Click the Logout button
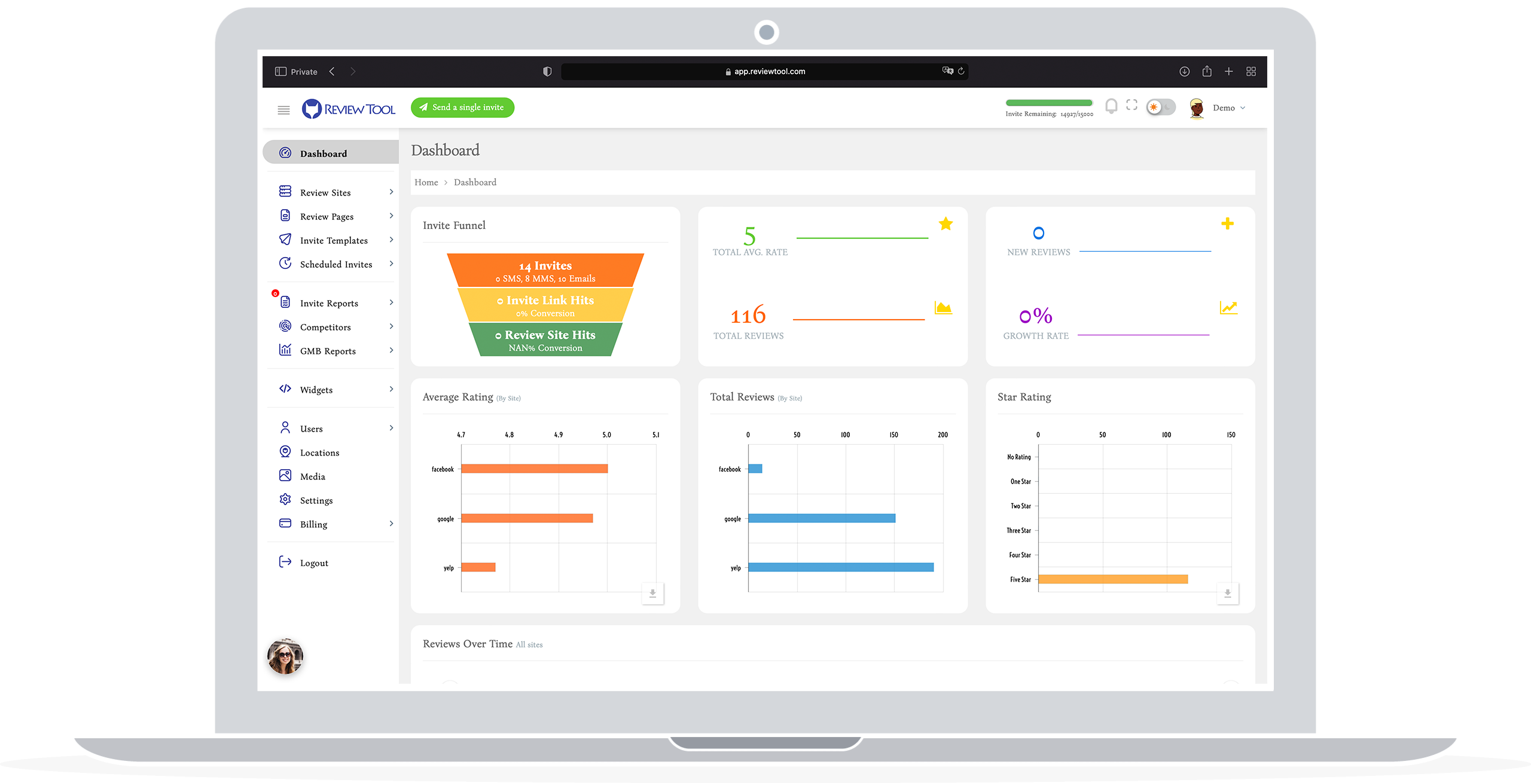This screenshot has height=783, width=1531. pyautogui.click(x=313, y=562)
